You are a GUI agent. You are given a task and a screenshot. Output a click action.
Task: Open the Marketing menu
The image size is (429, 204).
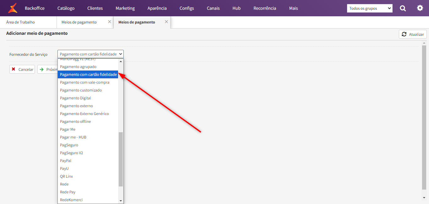[x=125, y=8]
